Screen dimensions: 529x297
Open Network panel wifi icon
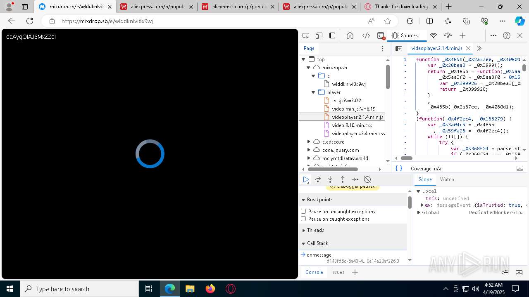[434, 35]
